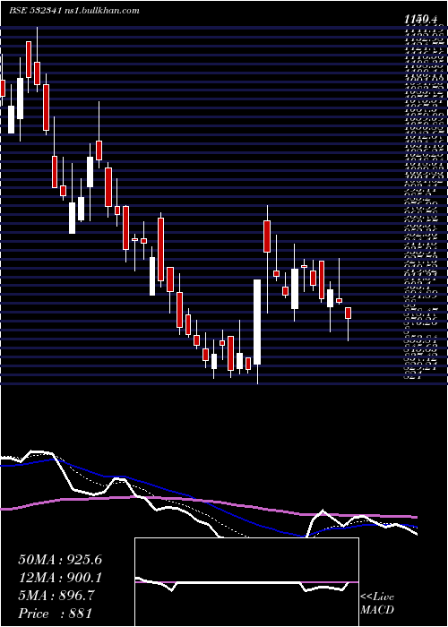Click the 1159.4 top price axis label
The image size is (448, 627).
422,18
